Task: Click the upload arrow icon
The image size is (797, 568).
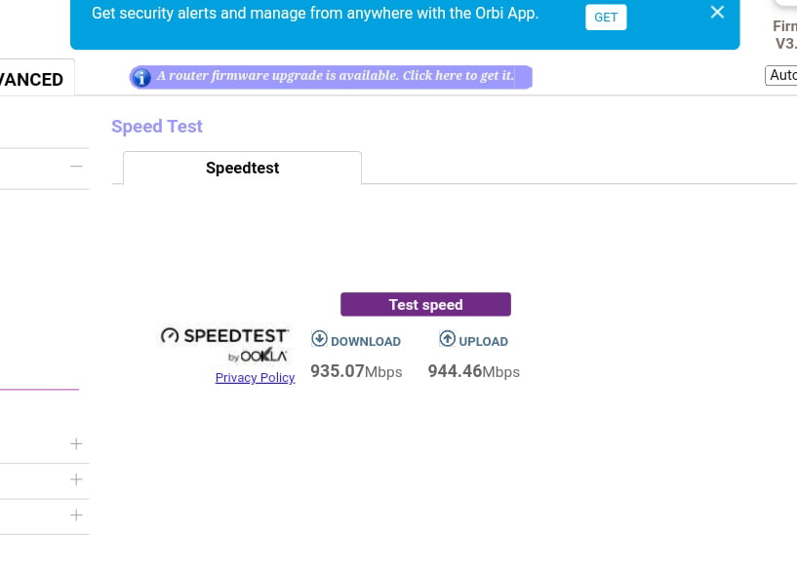Action: [448, 339]
